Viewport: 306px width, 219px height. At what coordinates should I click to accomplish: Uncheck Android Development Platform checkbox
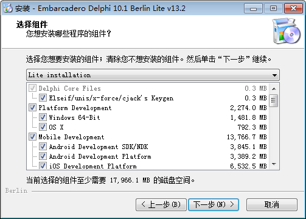(43, 156)
